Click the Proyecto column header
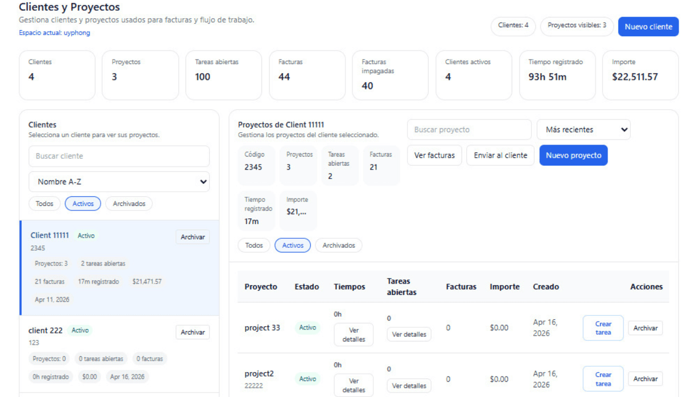Viewport: 682px width, 397px height. tap(261, 287)
